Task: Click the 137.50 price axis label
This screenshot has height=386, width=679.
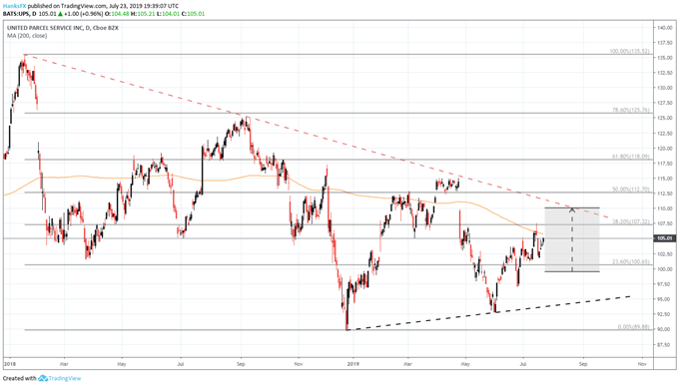Action: click(x=664, y=43)
